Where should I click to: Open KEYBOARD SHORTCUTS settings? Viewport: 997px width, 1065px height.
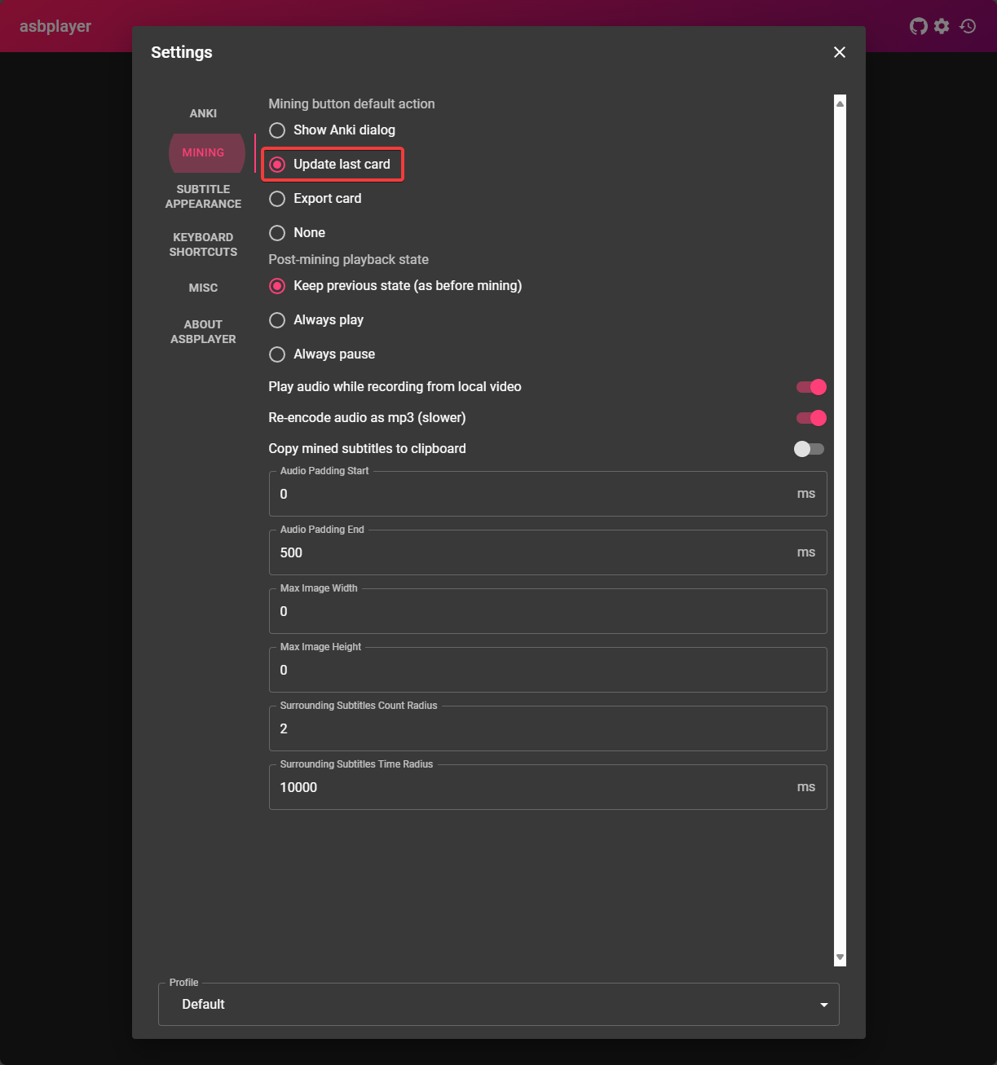pos(203,244)
